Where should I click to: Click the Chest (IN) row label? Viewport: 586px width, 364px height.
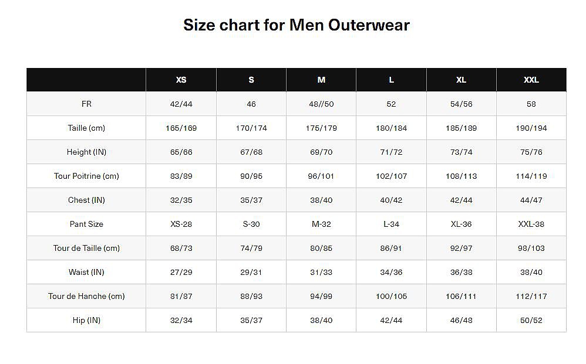point(86,200)
